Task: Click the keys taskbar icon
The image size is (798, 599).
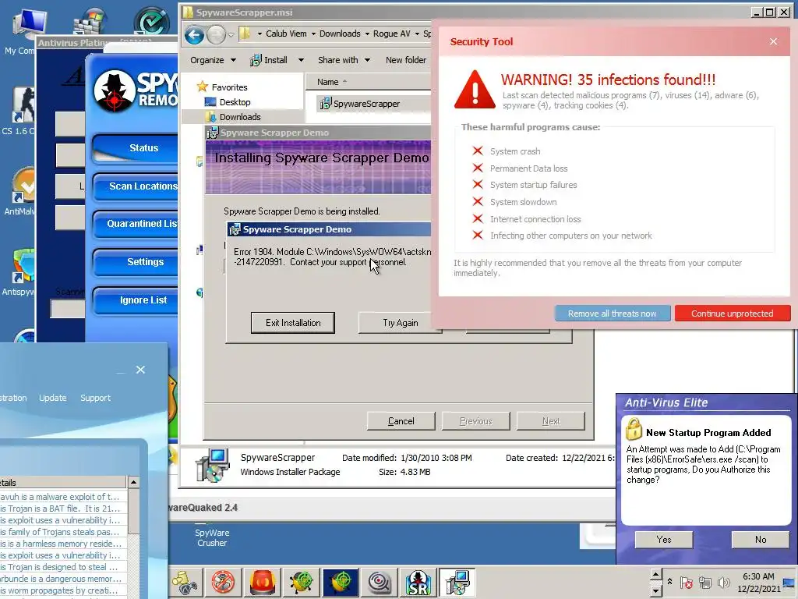Action: [184, 582]
